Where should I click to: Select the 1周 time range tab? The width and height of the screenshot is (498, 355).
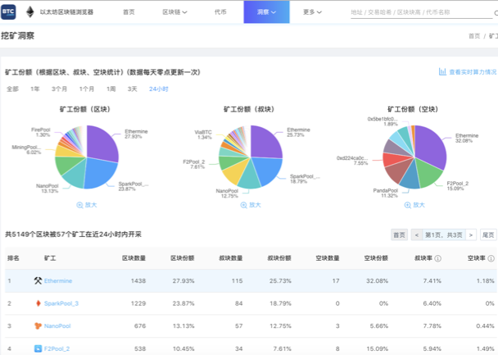[111, 89]
